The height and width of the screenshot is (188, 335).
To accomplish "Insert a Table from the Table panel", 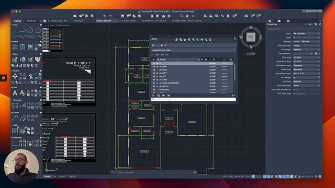I will coord(15,130).
